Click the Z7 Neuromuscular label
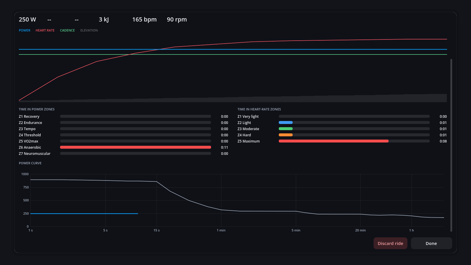Screen dimensions: 471x265 (x=35, y=154)
